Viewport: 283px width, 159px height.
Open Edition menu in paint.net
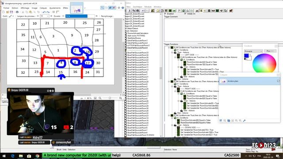pyautogui.click(x=15, y=8)
